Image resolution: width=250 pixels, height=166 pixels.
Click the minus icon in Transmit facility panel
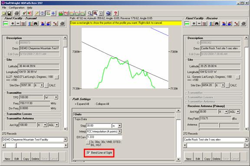18,24
